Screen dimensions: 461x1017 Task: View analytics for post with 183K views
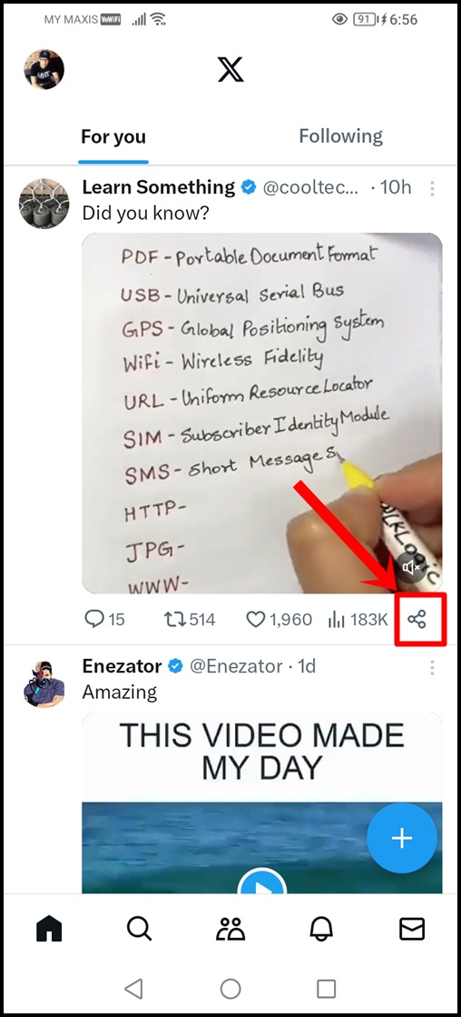tap(336, 620)
